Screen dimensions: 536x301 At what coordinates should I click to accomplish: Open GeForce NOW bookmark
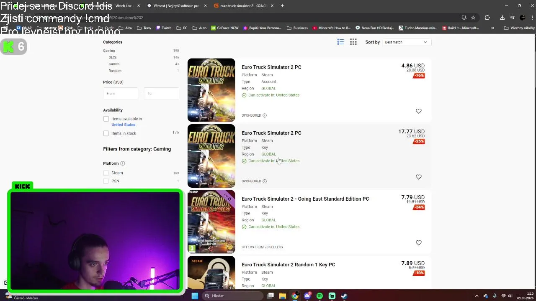tap(225, 28)
